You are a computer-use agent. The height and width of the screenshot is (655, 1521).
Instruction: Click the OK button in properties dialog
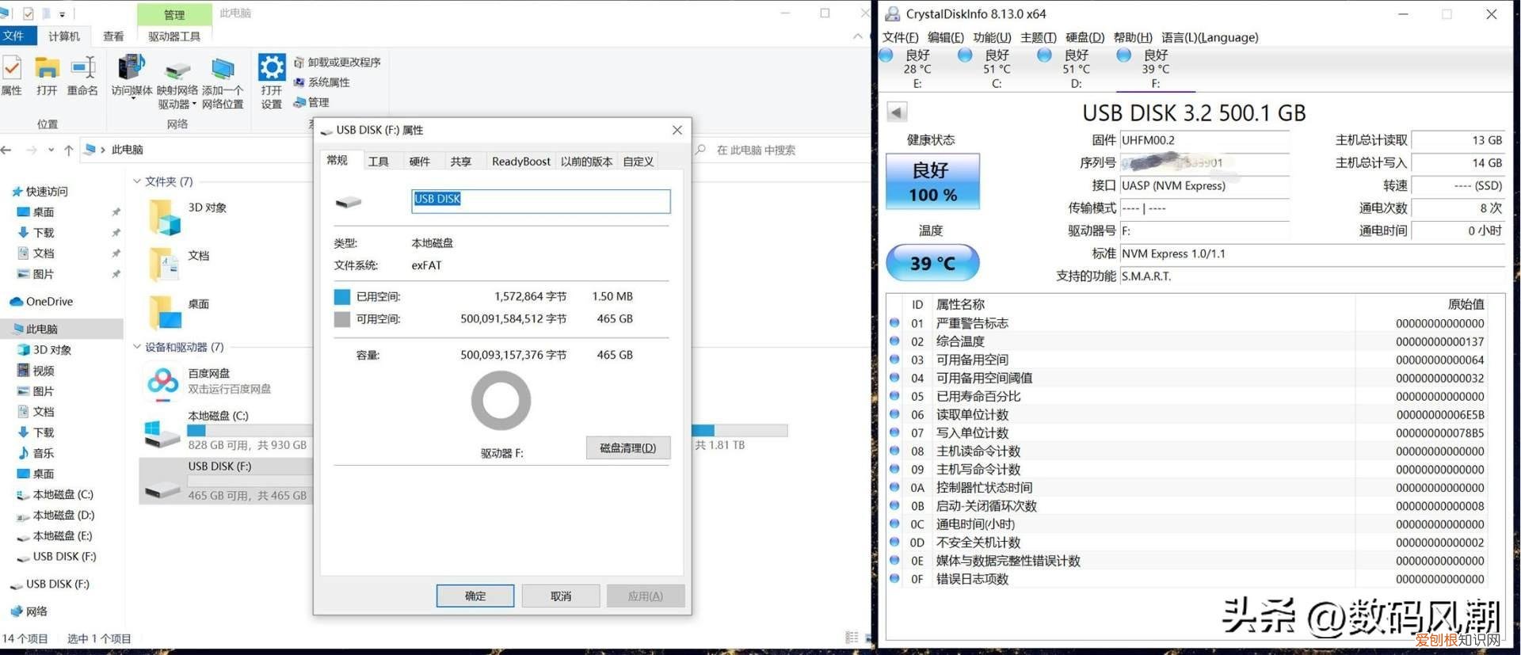(x=475, y=596)
